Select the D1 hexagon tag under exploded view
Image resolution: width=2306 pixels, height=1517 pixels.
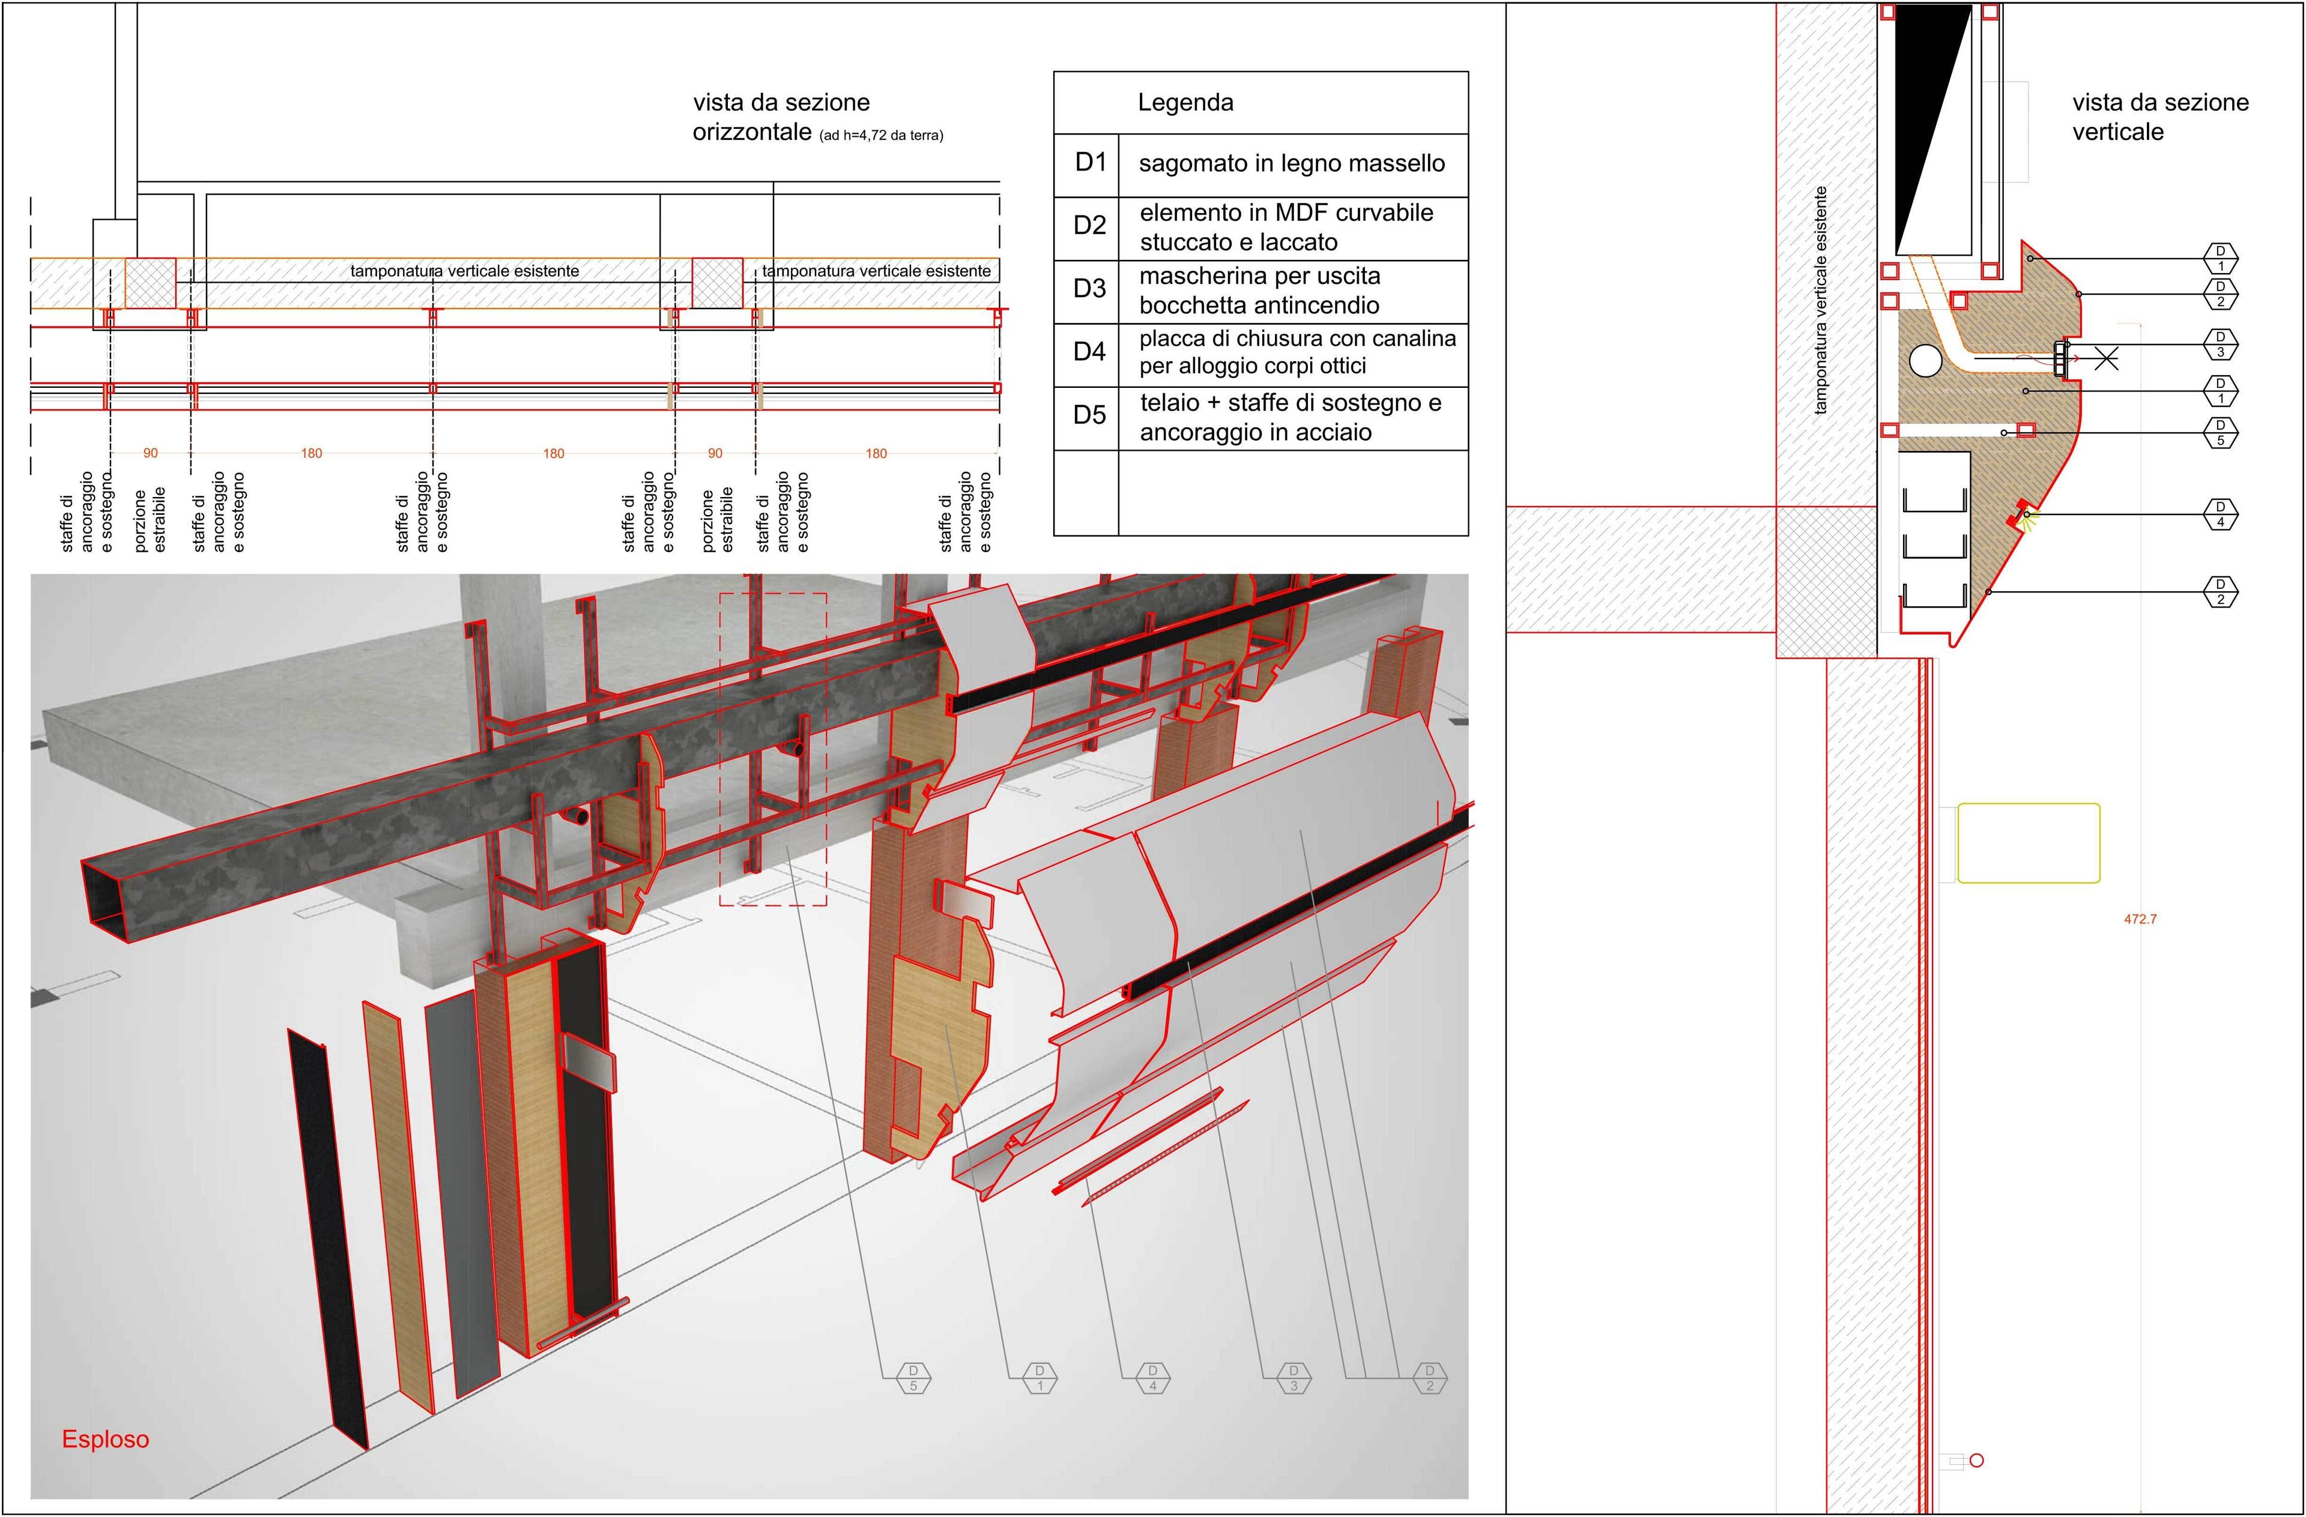1040,1378
